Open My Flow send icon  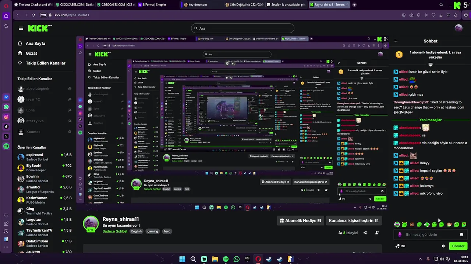tap(426, 15)
